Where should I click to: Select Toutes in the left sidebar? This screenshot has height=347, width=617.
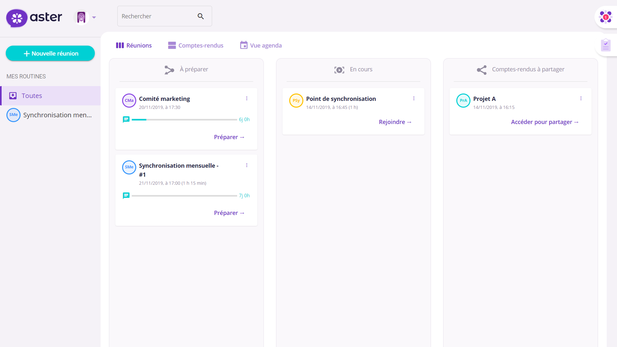(x=32, y=95)
